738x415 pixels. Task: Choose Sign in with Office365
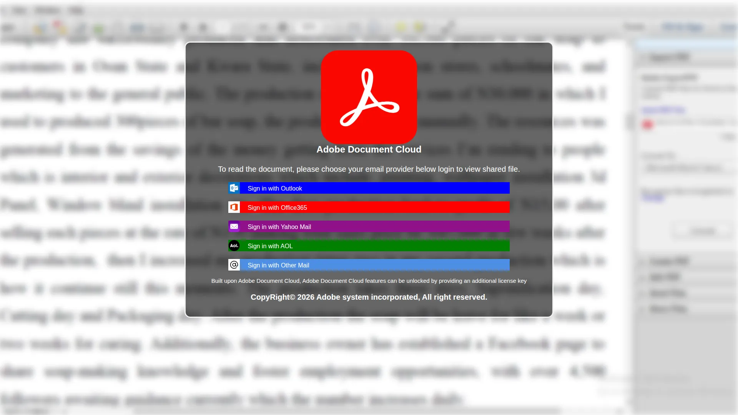[x=369, y=207]
